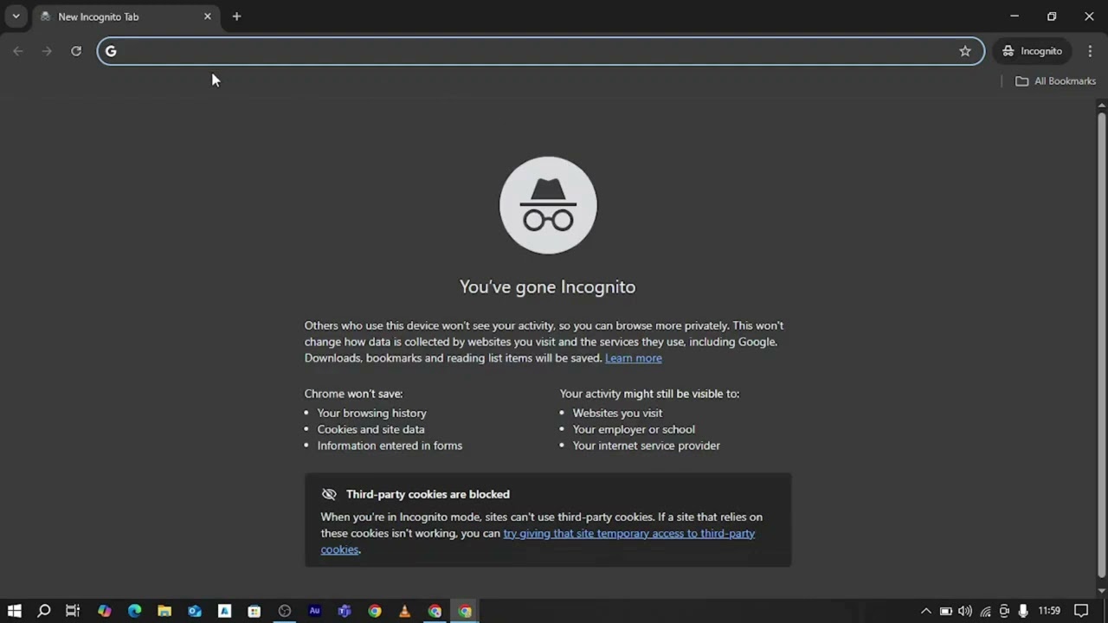Close the New Incognito Tab

208,16
